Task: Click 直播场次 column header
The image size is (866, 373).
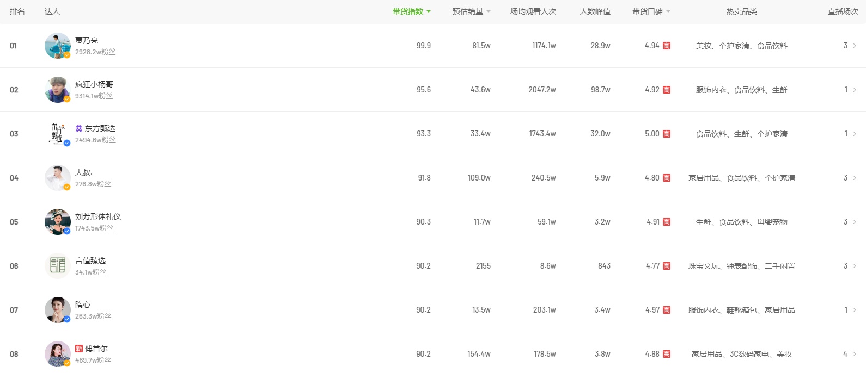Action: [843, 11]
